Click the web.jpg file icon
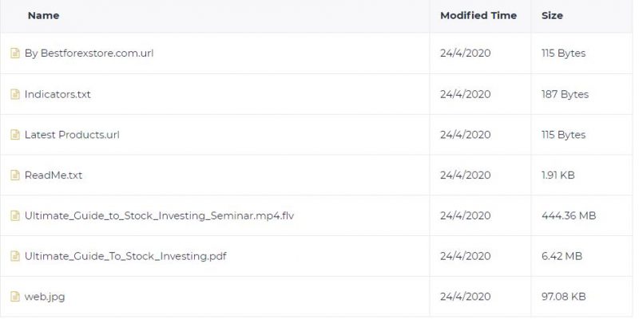The height and width of the screenshot is (319, 639). [15, 297]
